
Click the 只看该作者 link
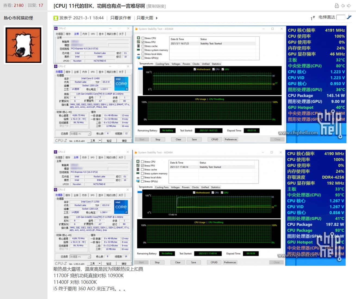(120, 18)
